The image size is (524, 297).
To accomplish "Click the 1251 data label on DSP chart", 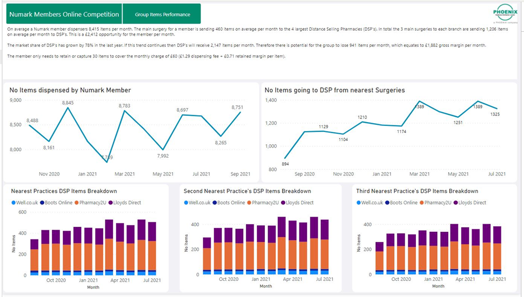I will 458,123.
